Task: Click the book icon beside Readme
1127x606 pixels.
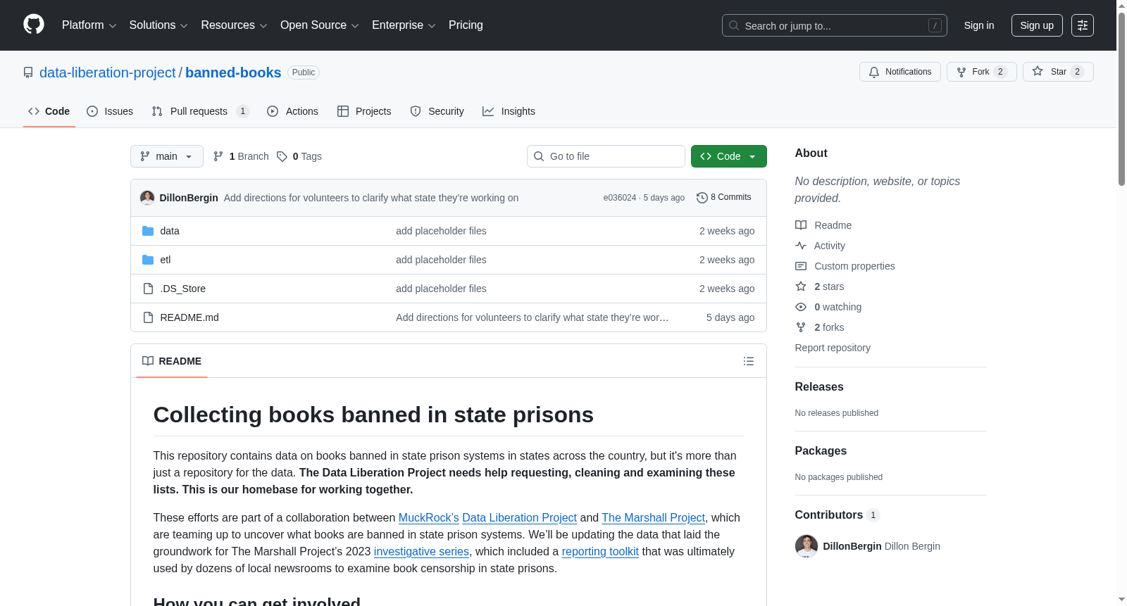Action: (801, 225)
